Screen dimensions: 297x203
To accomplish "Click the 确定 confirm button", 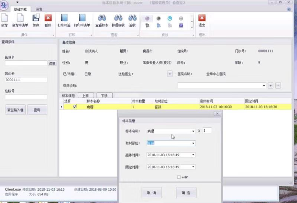I will click(186, 193).
